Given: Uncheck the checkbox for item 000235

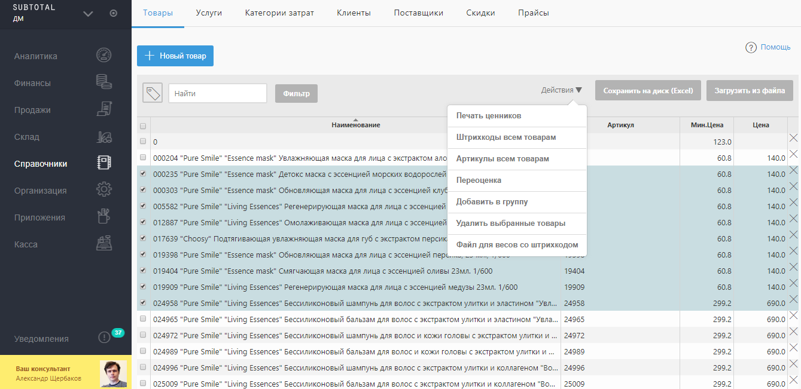Looking at the screenshot, I should 143,174.
